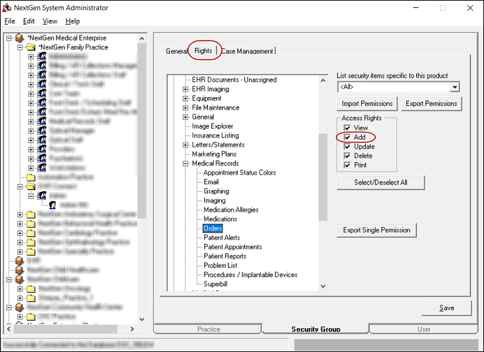Switch to the Practice bottom tab

208,329
